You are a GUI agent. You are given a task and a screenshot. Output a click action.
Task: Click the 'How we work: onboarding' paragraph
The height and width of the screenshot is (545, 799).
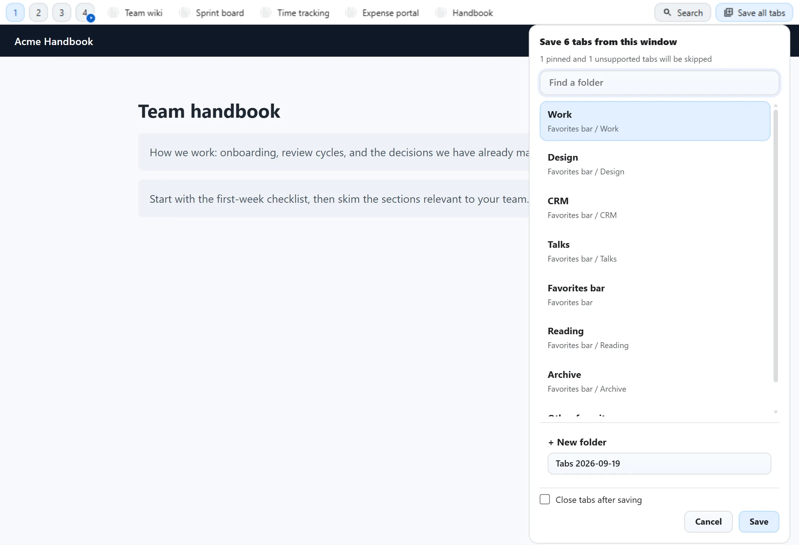[334, 152]
